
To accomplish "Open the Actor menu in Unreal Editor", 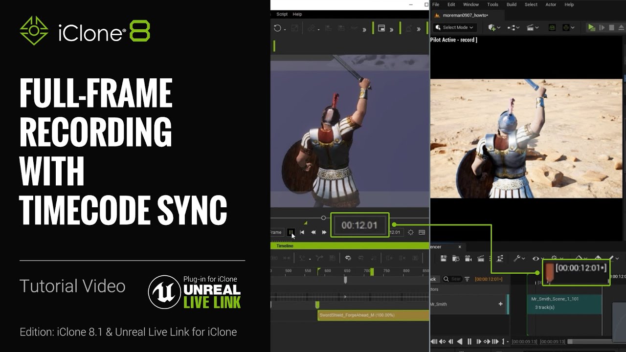I will click(x=551, y=4).
